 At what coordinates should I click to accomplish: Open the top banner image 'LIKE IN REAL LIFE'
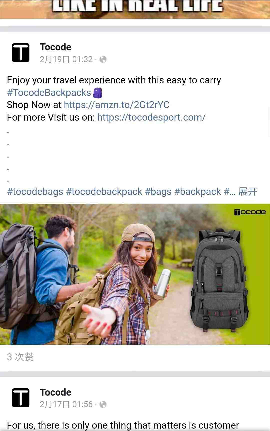click(135, 9)
